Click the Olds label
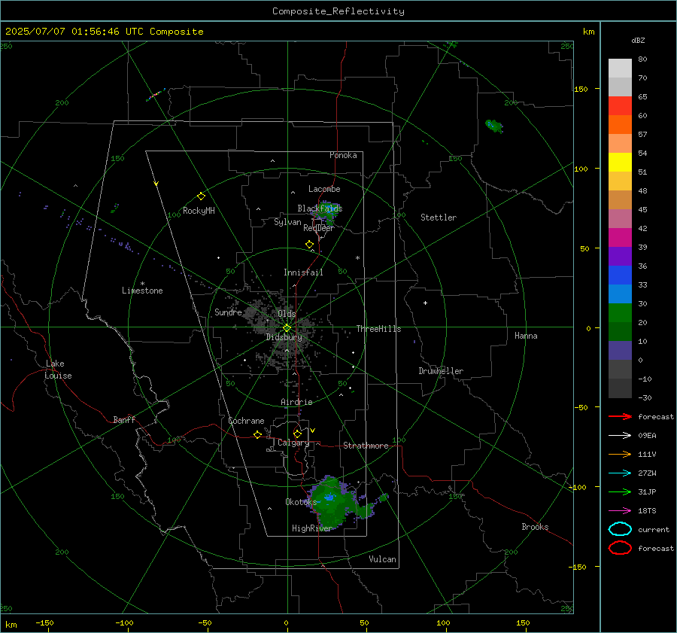This screenshot has width=677, height=633. point(287,313)
